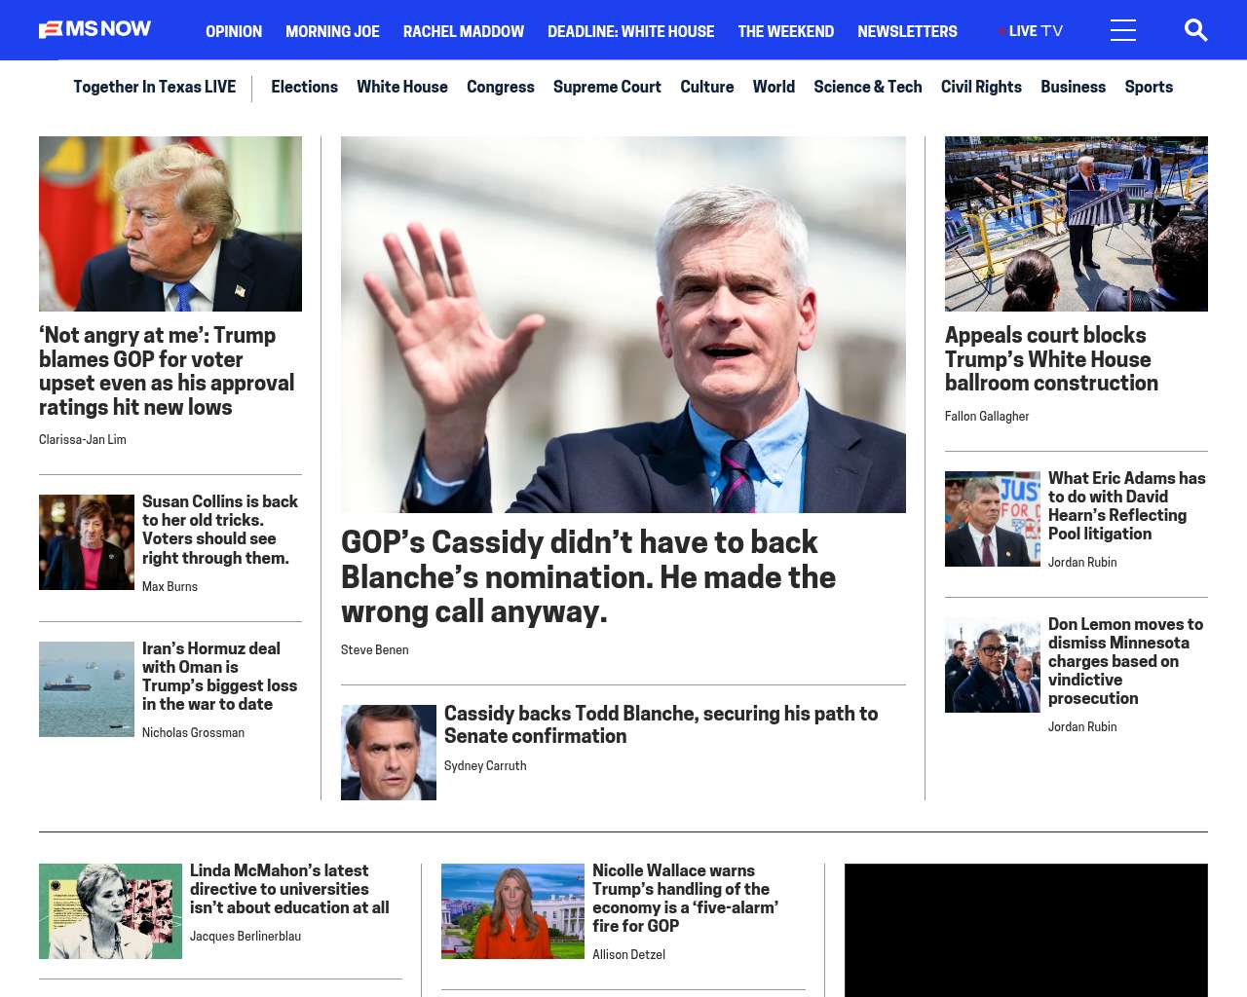The height and width of the screenshot is (997, 1247).
Task: View author Clarissa-Jan Lim
Action: click(83, 440)
